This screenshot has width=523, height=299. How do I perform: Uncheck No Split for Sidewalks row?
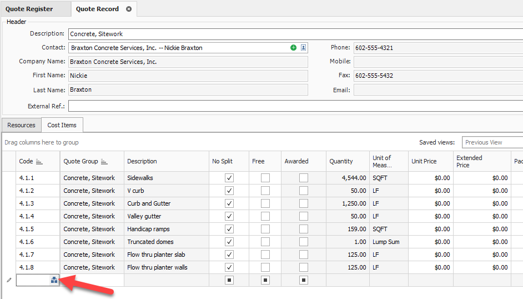pos(229,178)
